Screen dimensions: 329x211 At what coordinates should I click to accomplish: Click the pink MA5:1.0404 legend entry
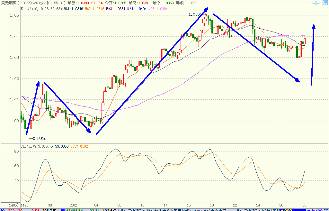(x=158, y=9)
